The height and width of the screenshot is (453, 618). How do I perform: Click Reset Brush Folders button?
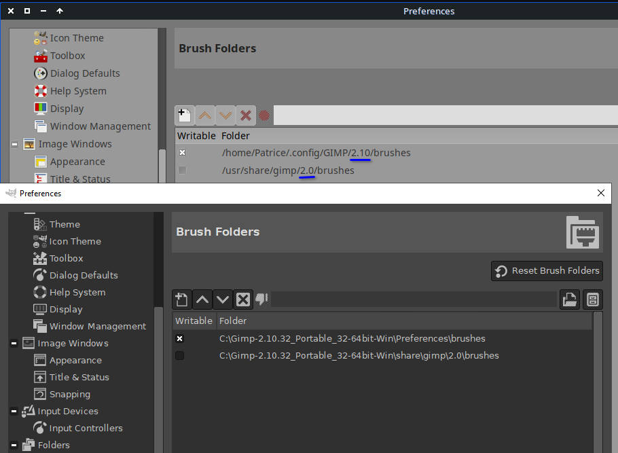[547, 271]
